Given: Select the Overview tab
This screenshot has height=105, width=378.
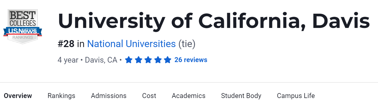Looking at the screenshot, I should pos(18,96).
